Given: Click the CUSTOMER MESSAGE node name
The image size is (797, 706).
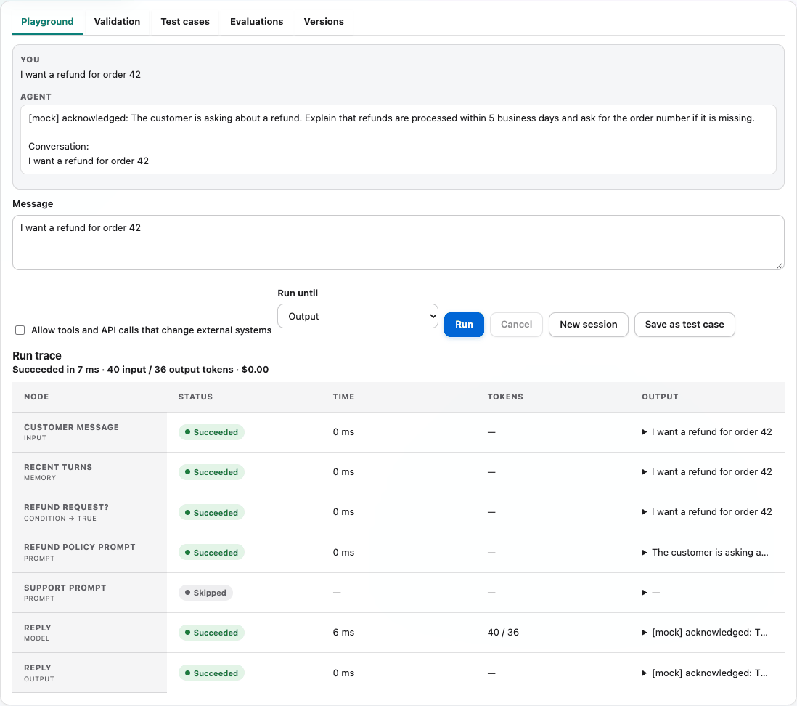Looking at the screenshot, I should (x=71, y=427).
